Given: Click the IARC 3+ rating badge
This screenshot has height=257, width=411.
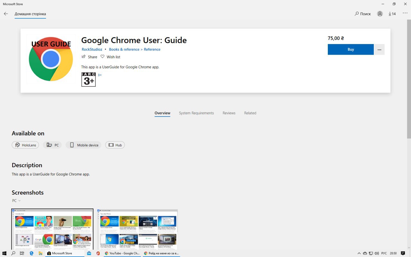Looking at the screenshot, I should pos(89,79).
